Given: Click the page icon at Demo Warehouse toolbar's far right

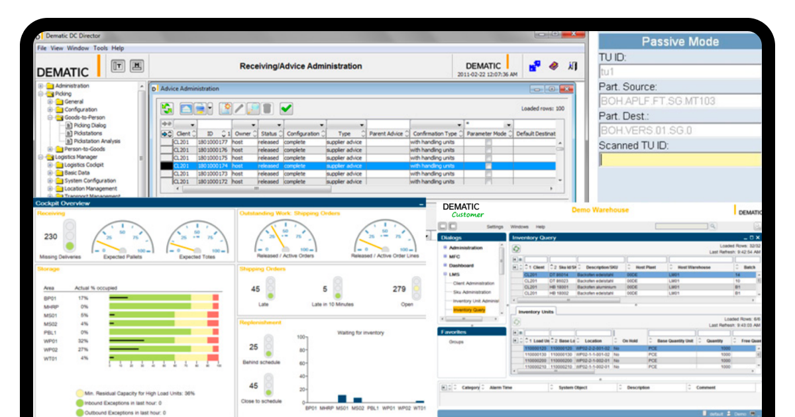Looking at the screenshot, I should pyautogui.click(x=757, y=226).
